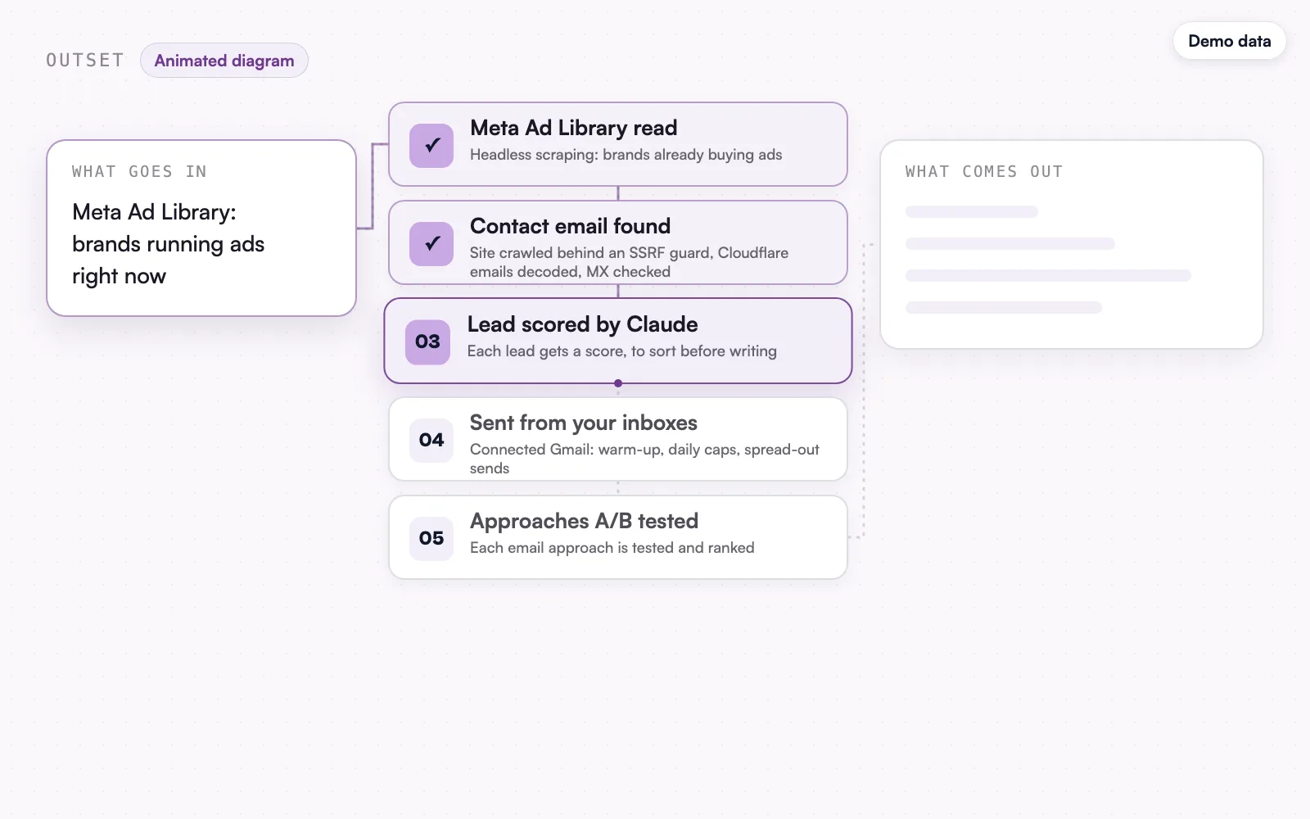The height and width of the screenshot is (819, 1310).
Task: Click 'Each lead gets a score' description
Action: (621, 351)
